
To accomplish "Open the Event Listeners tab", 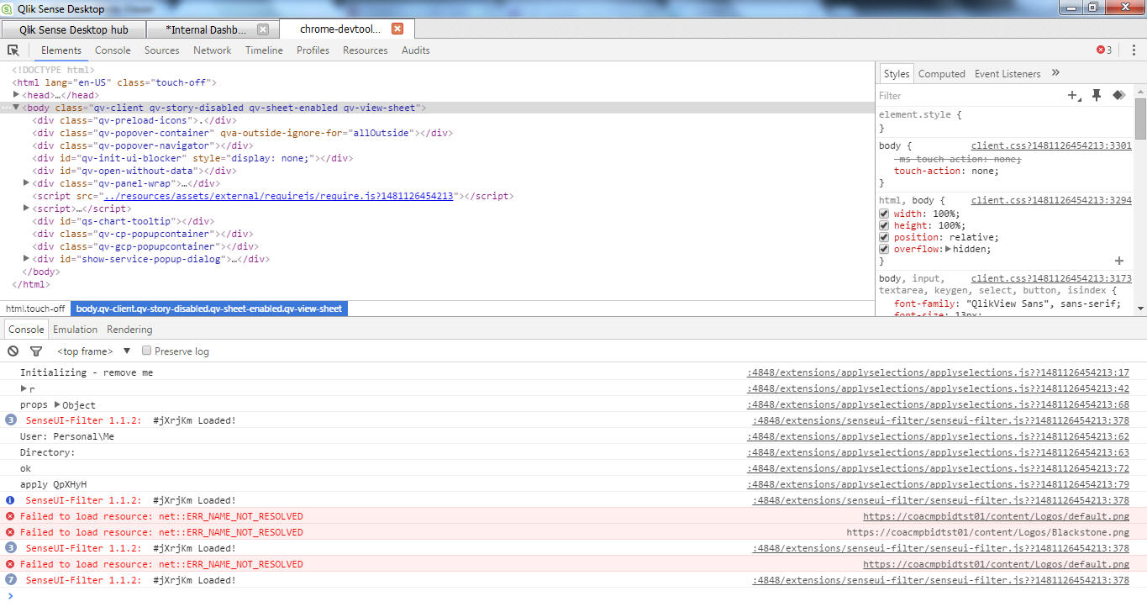I will 1008,74.
